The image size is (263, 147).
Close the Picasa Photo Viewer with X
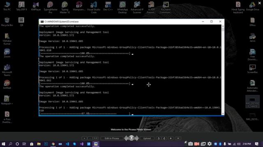pos(259,3)
